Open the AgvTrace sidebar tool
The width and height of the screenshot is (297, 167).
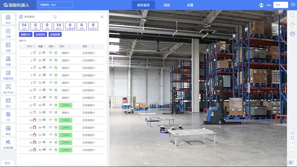click(8, 88)
